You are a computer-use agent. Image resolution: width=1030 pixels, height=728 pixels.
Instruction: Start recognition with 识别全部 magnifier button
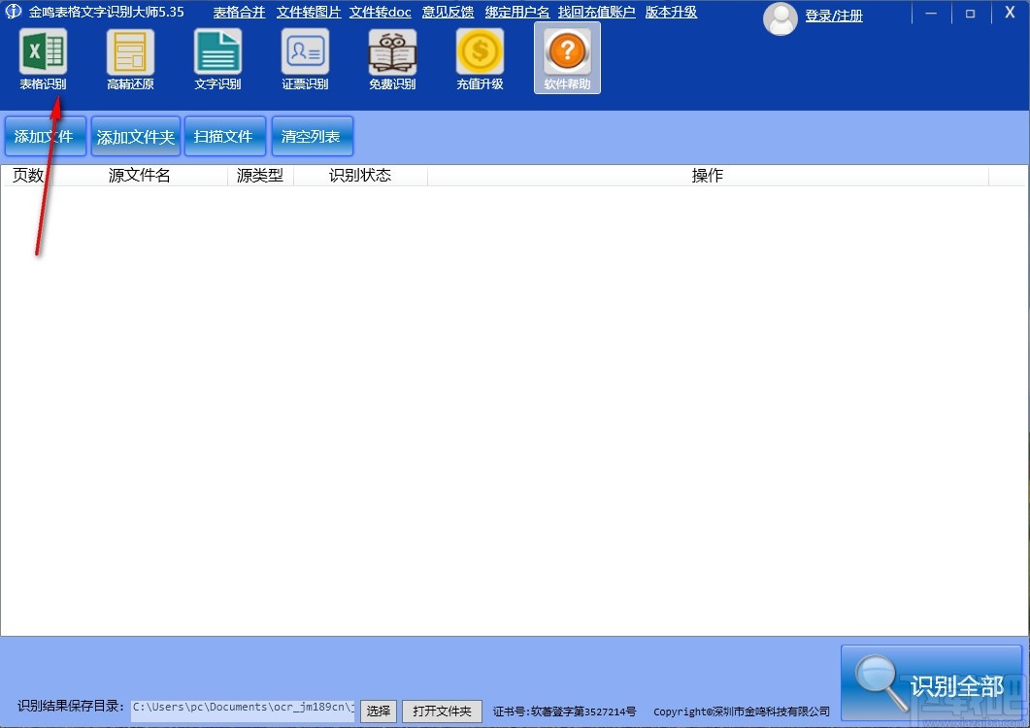[930, 682]
